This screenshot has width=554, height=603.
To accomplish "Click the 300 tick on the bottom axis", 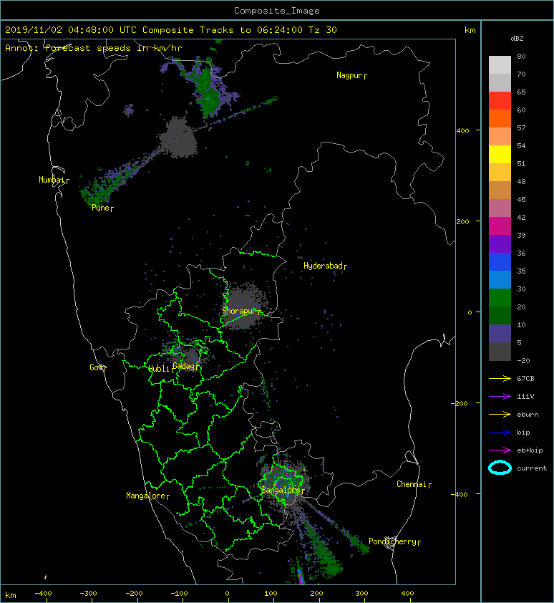I will [361, 594].
